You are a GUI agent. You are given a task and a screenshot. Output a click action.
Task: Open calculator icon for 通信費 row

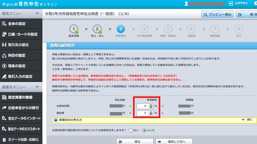point(151,113)
